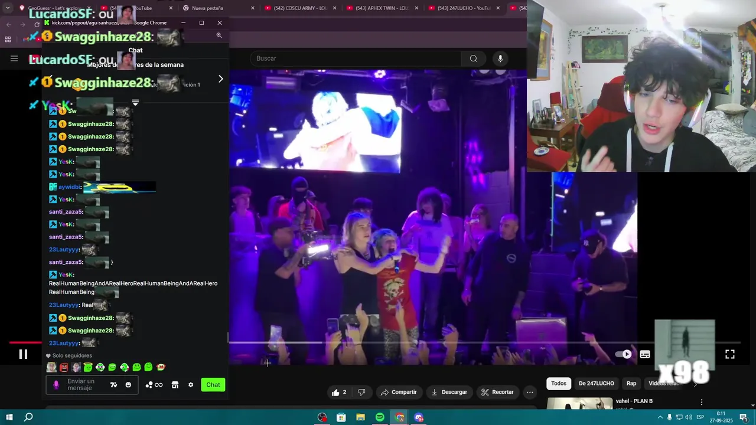
Task: Insert the green headphones emote
Action: 100,367
